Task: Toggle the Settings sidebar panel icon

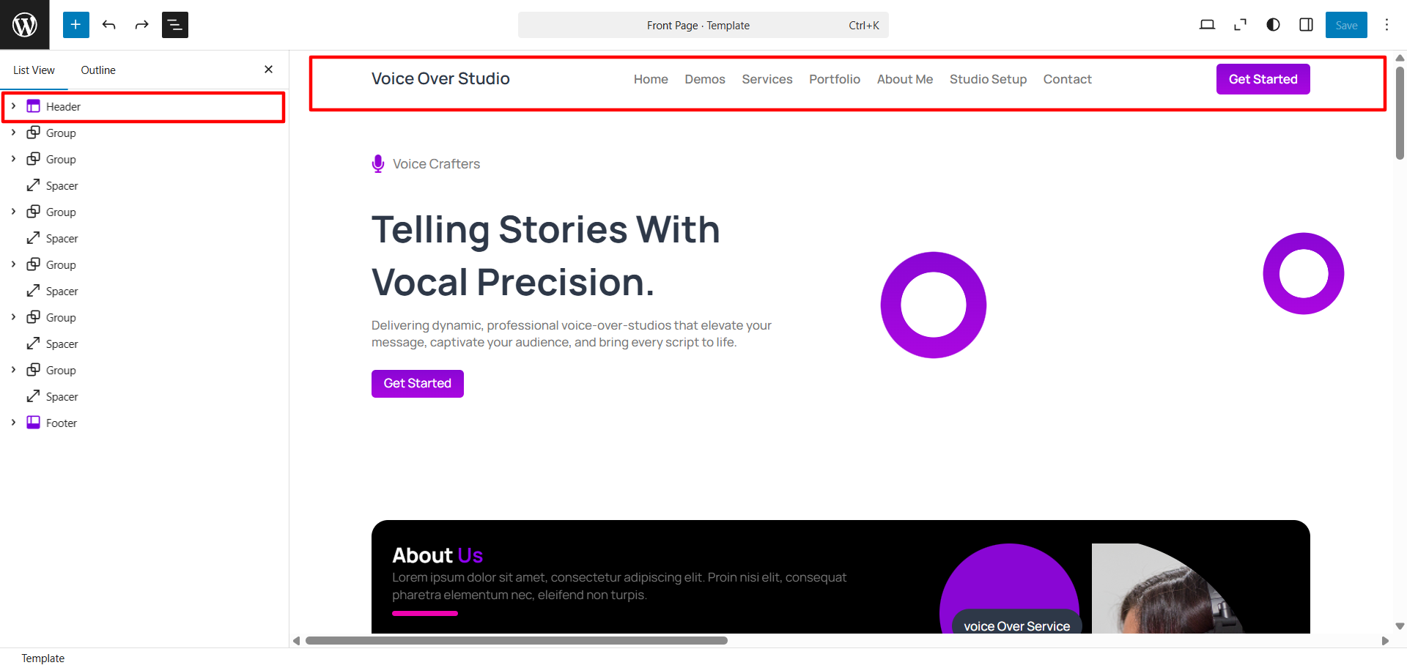Action: (1306, 25)
